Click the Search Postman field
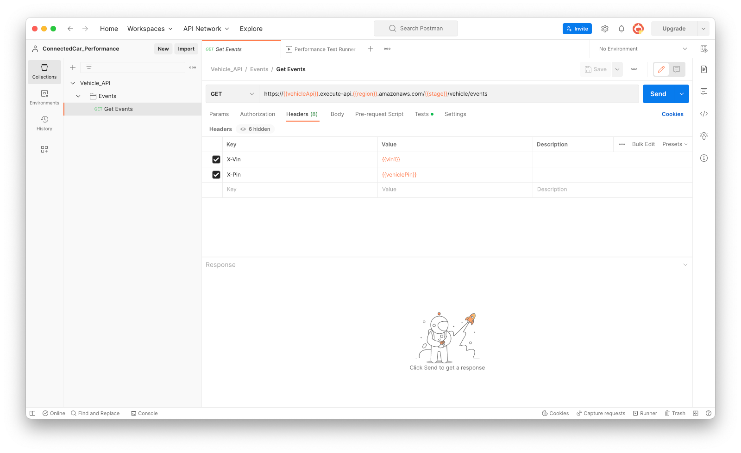 pyautogui.click(x=416, y=29)
